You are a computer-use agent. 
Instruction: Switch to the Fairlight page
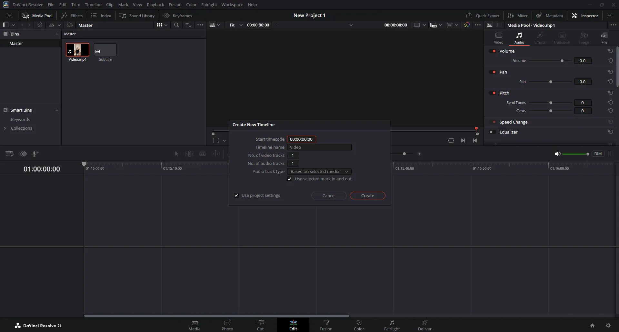[392, 325]
